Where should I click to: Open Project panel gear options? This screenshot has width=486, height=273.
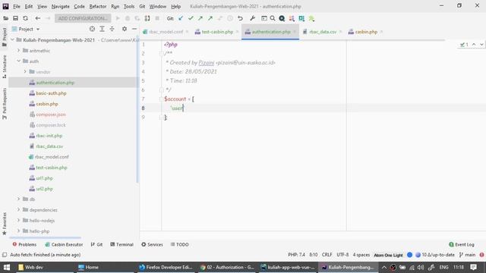(x=125, y=29)
